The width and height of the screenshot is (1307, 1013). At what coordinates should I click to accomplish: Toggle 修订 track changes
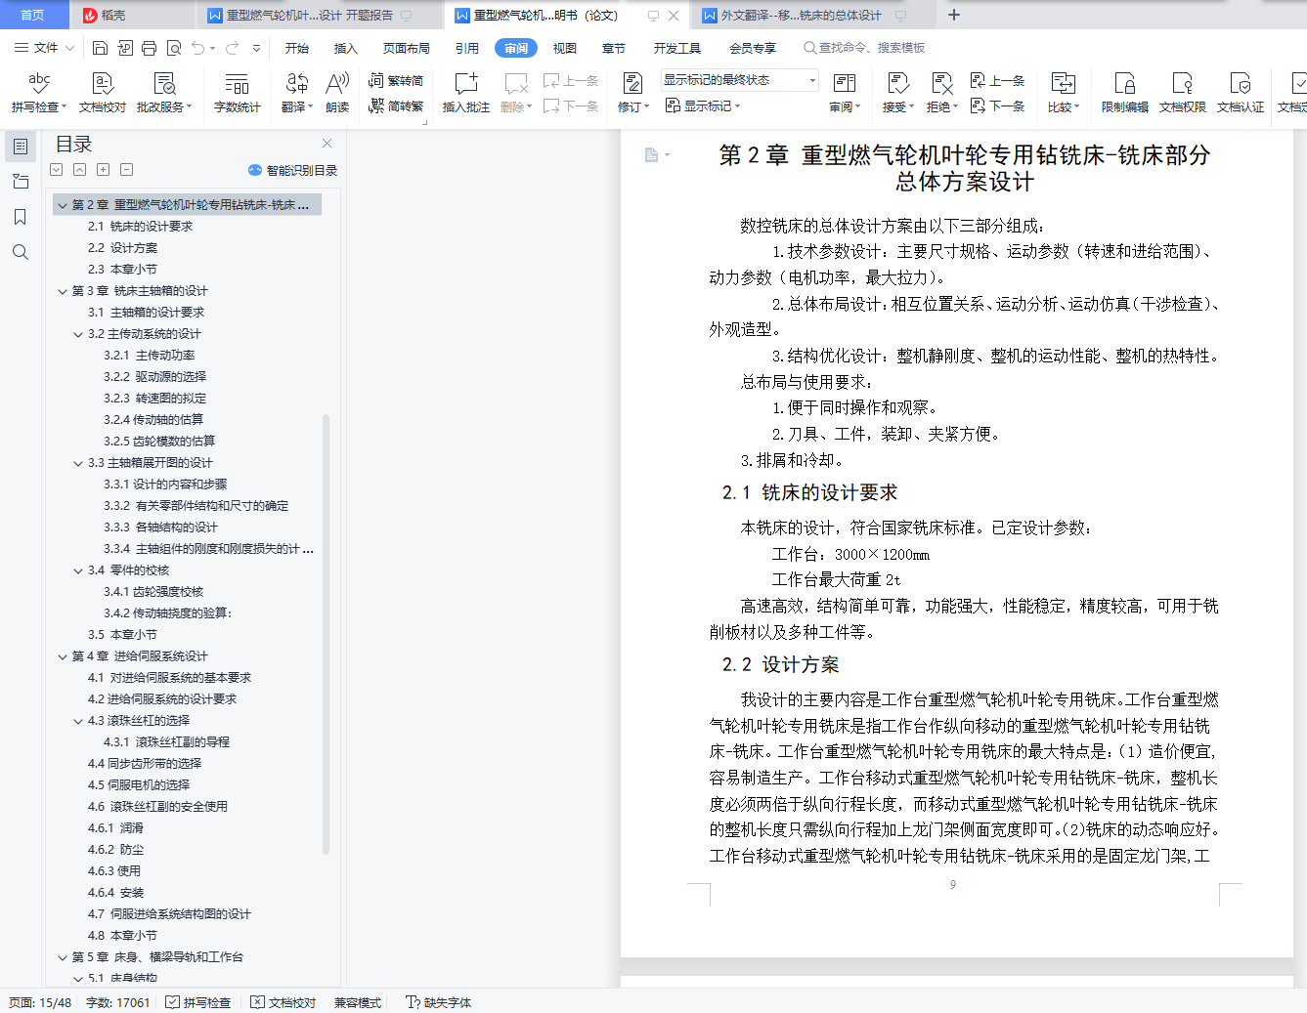pyautogui.click(x=632, y=93)
